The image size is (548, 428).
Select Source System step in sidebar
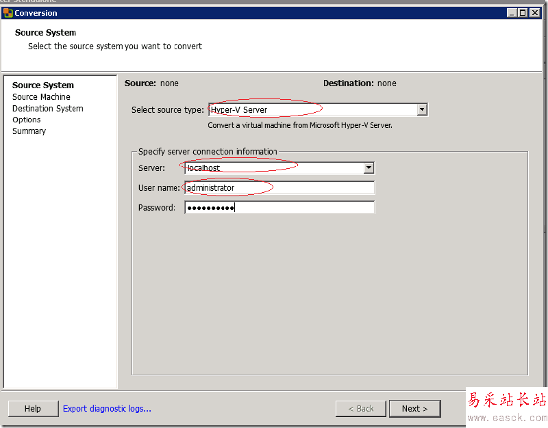(x=43, y=85)
